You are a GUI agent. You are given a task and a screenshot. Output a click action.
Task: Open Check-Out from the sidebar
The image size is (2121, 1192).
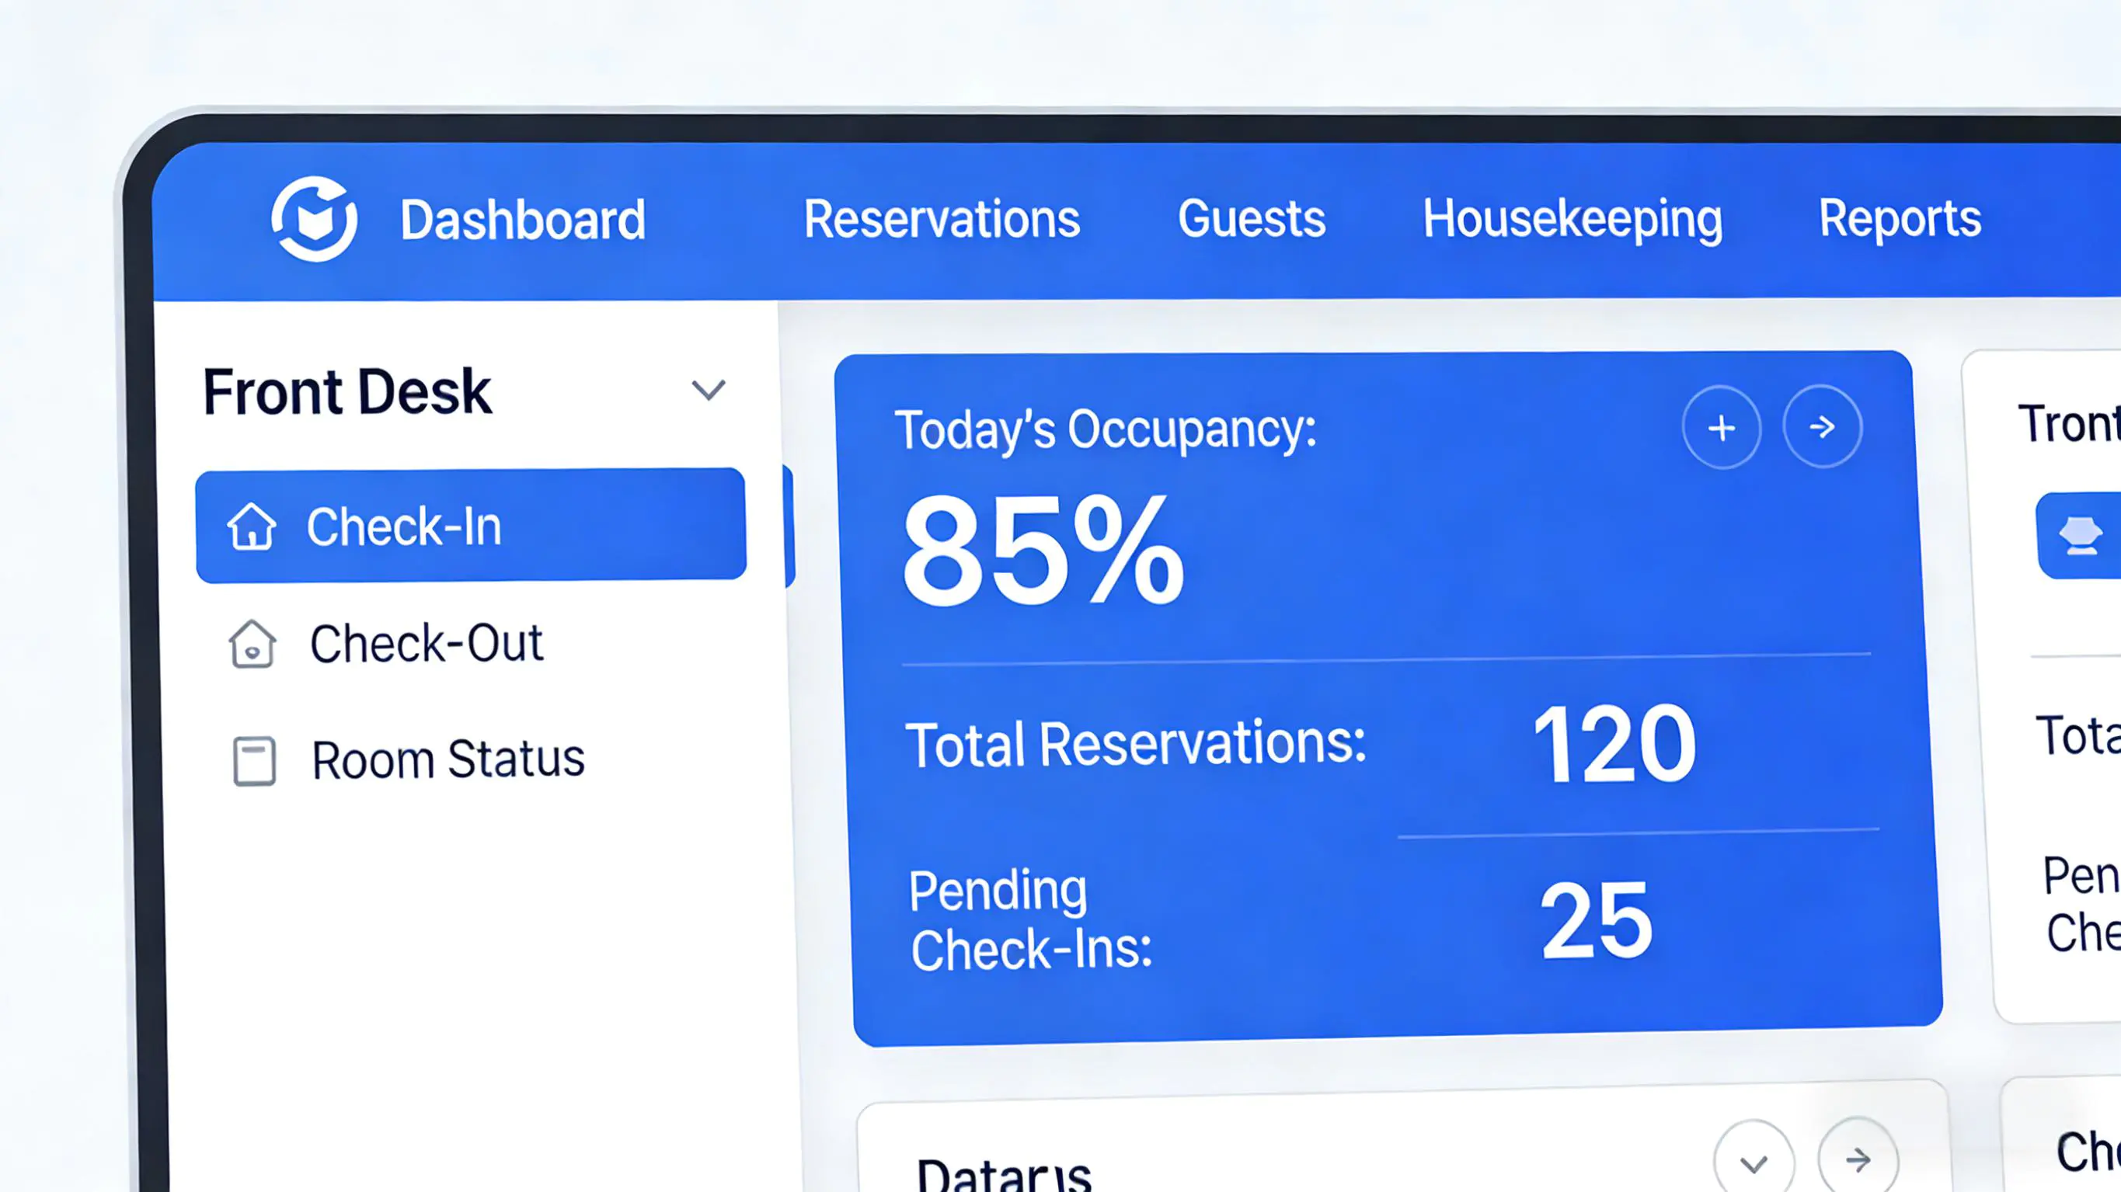click(426, 643)
